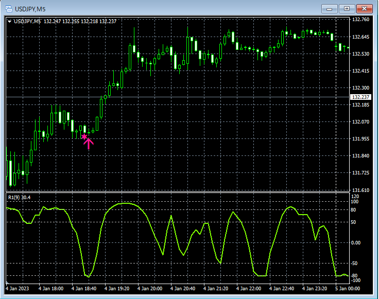Expand the chart symbol dropdown triangle
379x299 pixels.
[x=10, y=22]
